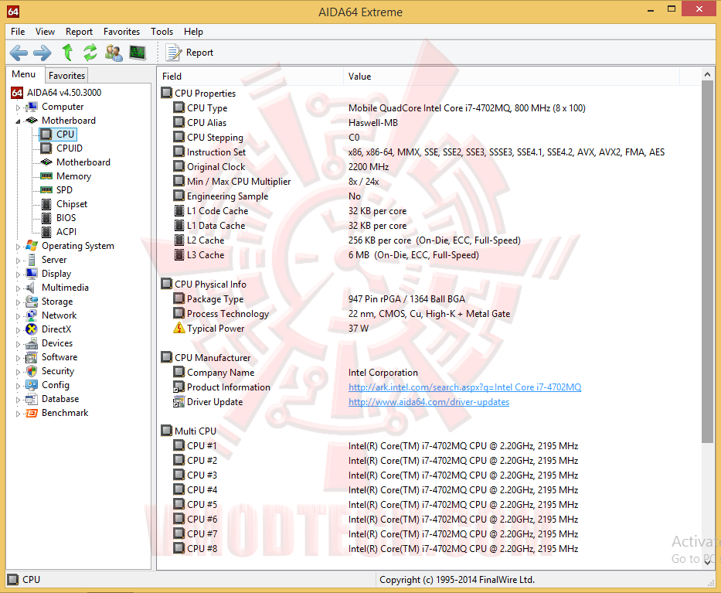Click the Network icon in tree
This screenshot has height=593, width=721.
(31, 315)
